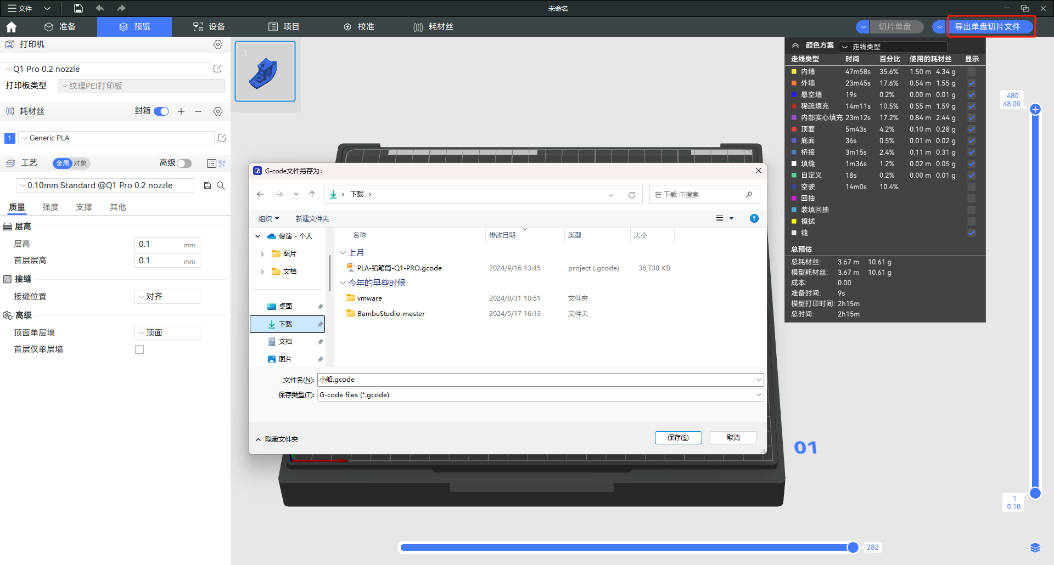Click the layers icon at bottom right

[x=1035, y=547]
